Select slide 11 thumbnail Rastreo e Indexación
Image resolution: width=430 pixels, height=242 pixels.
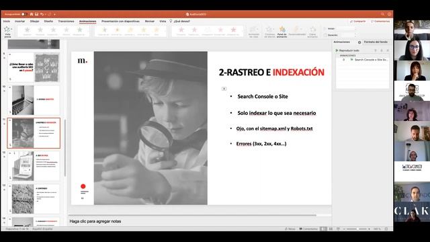34,133
